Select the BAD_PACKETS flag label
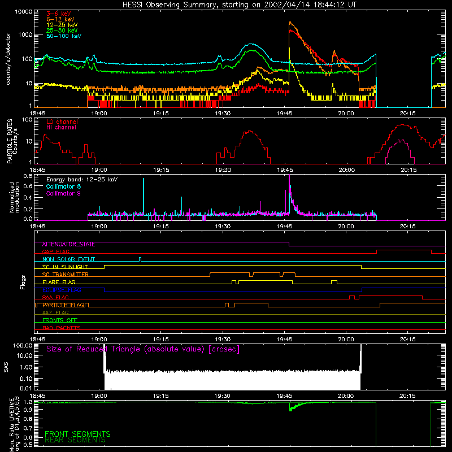This screenshot has height=452, width=452. [62, 328]
